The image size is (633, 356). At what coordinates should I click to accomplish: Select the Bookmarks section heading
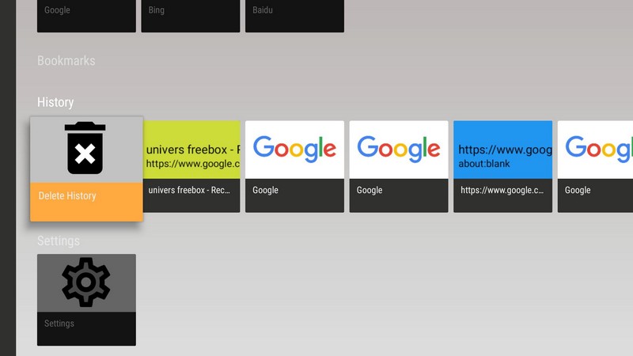66,61
